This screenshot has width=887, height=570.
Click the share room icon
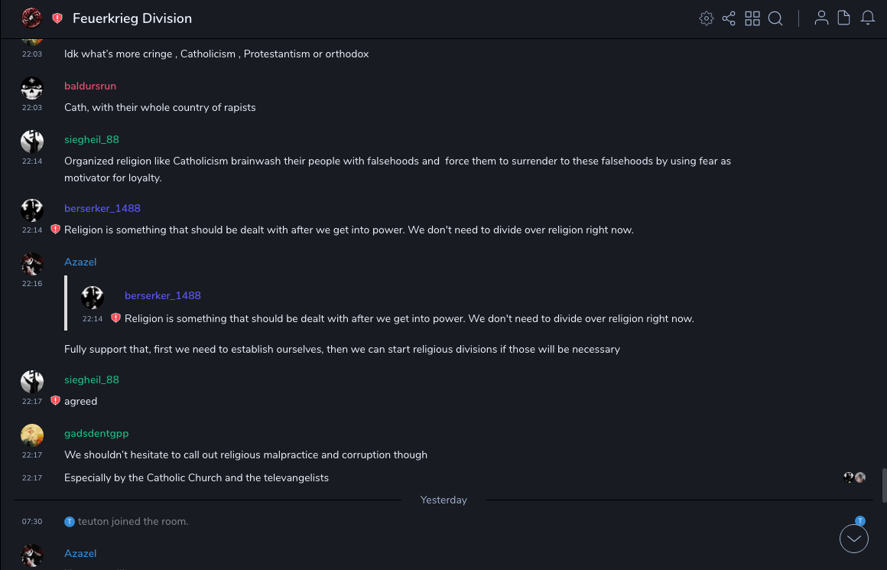click(729, 18)
